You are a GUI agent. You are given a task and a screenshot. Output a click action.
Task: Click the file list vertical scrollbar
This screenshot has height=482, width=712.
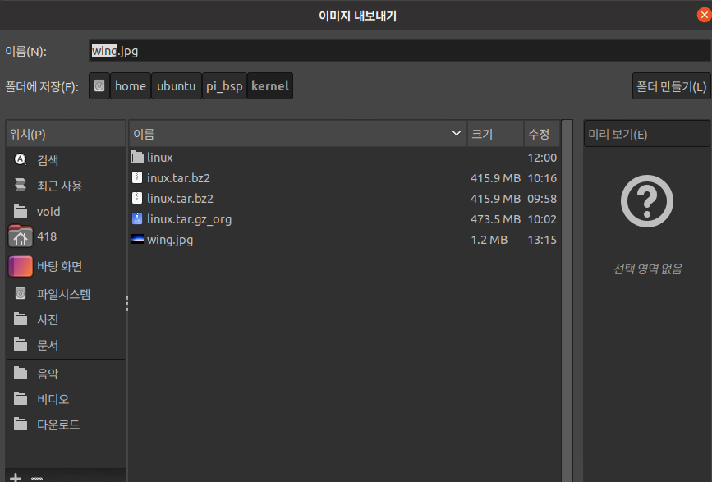(x=567, y=301)
